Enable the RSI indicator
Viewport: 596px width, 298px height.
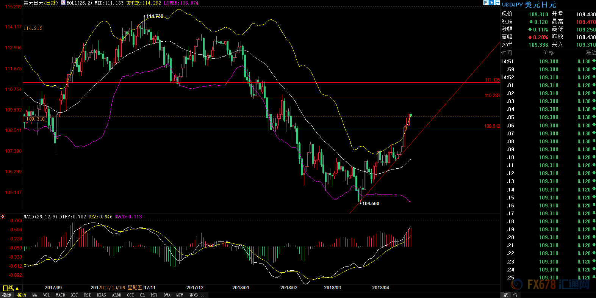point(87,295)
